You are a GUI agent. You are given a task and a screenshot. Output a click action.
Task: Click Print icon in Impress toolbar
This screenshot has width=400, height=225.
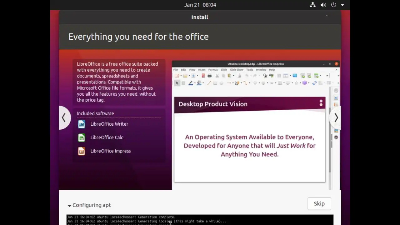point(209,76)
